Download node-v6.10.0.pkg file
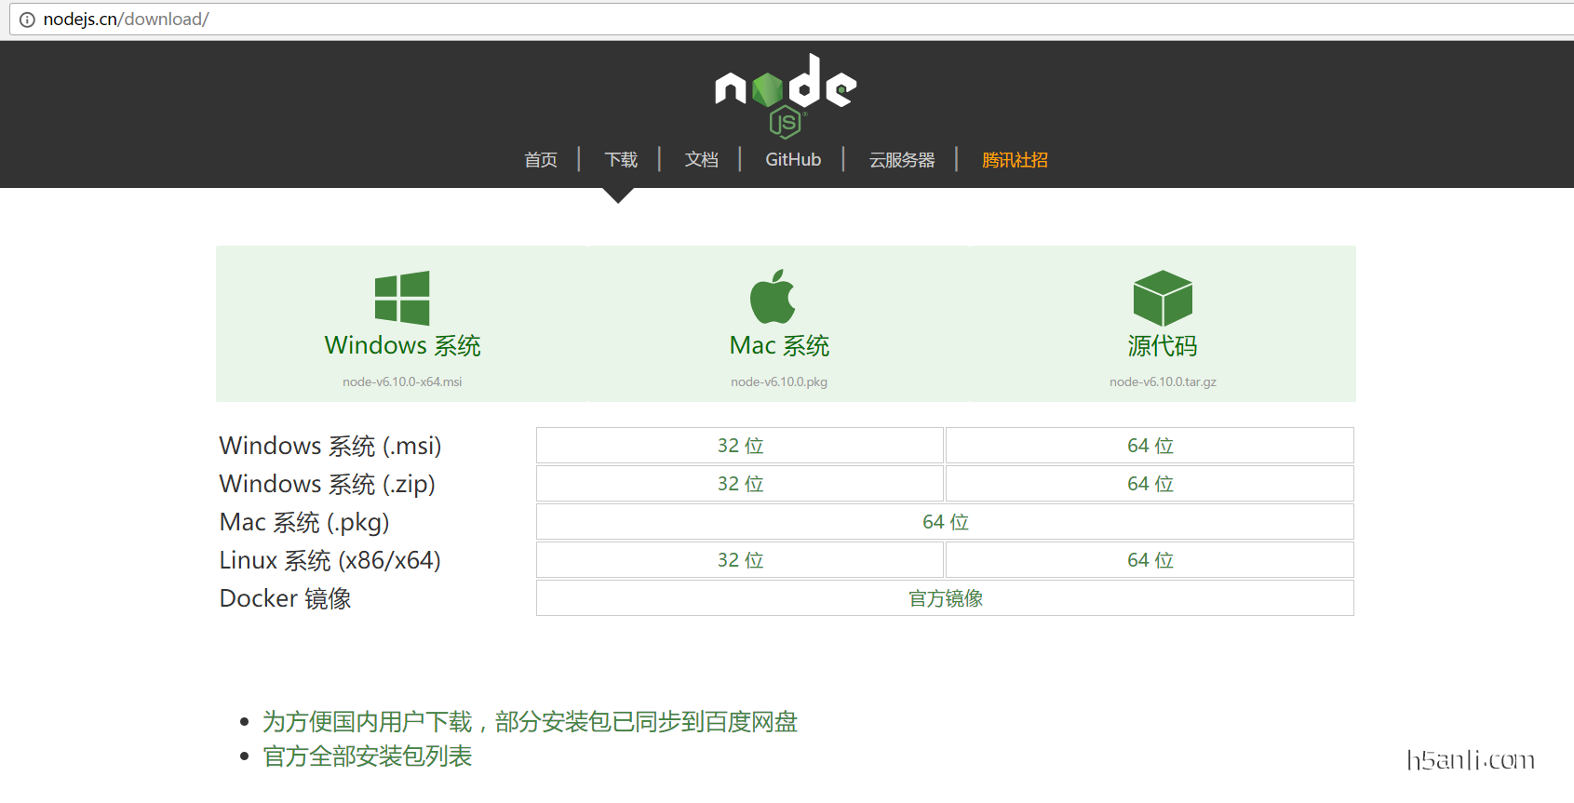The height and width of the screenshot is (803, 1574). coord(779,381)
